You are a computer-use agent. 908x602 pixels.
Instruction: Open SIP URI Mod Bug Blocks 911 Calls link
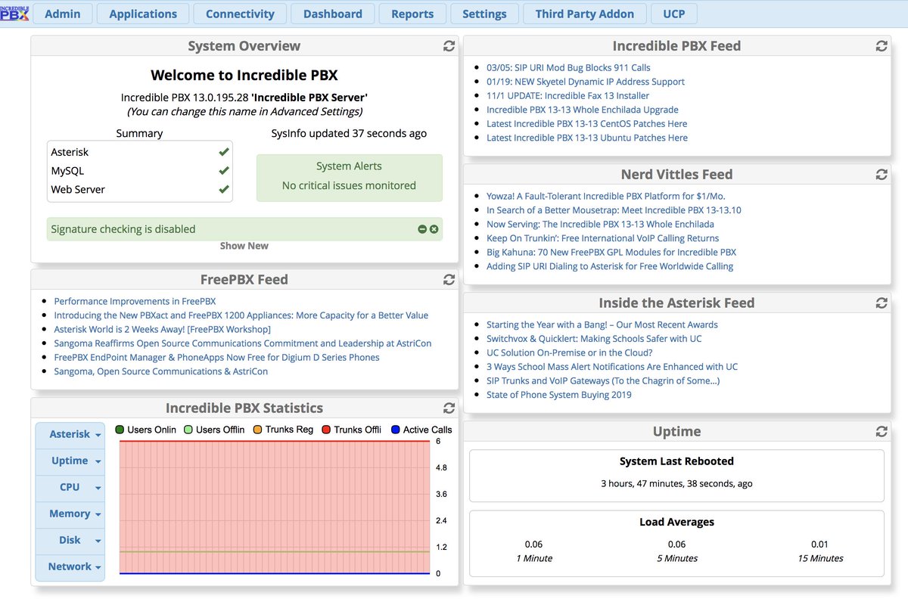568,67
